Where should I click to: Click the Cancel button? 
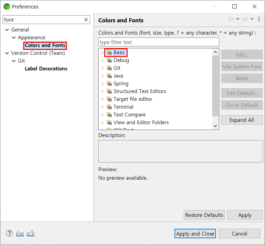coord(240,233)
